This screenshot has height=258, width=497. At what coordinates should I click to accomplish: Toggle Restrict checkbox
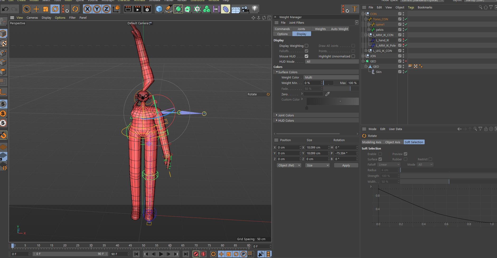(430, 159)
